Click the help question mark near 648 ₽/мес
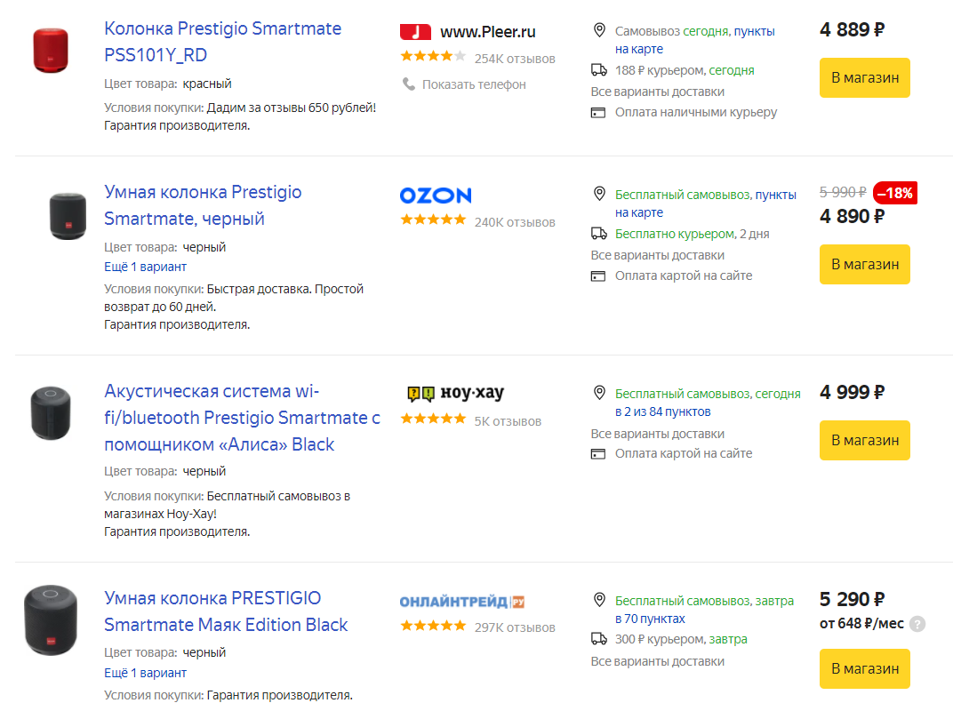 click(917, 624)
